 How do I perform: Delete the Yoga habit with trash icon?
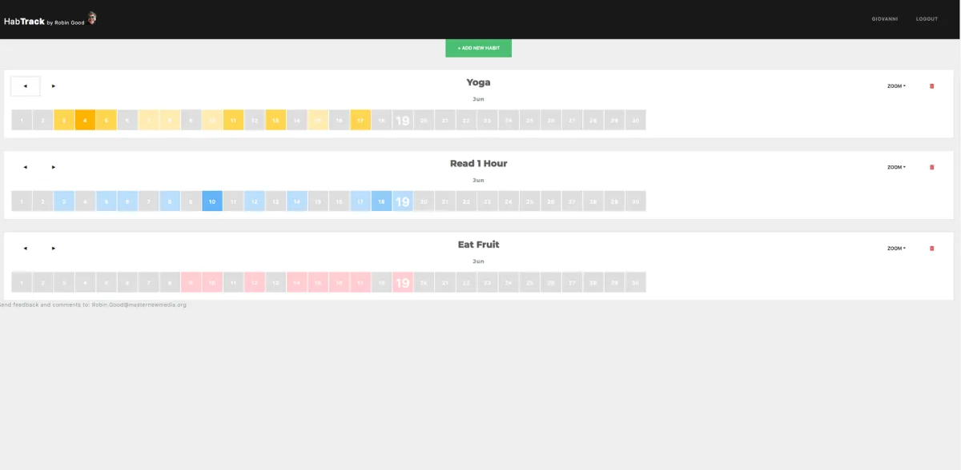[x=931, y=86]
